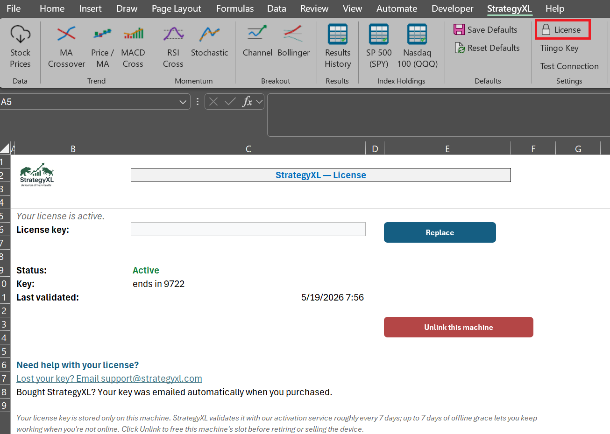Image resolution: width=610 pixels, height=434 pixels.
Task: Open the File menu
Action: click(14, 8)
